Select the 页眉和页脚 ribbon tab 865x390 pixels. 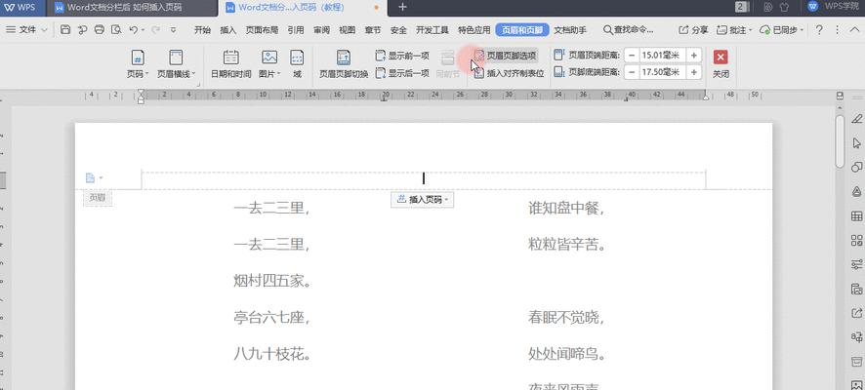pyautogui.click(x=522, y=30)
